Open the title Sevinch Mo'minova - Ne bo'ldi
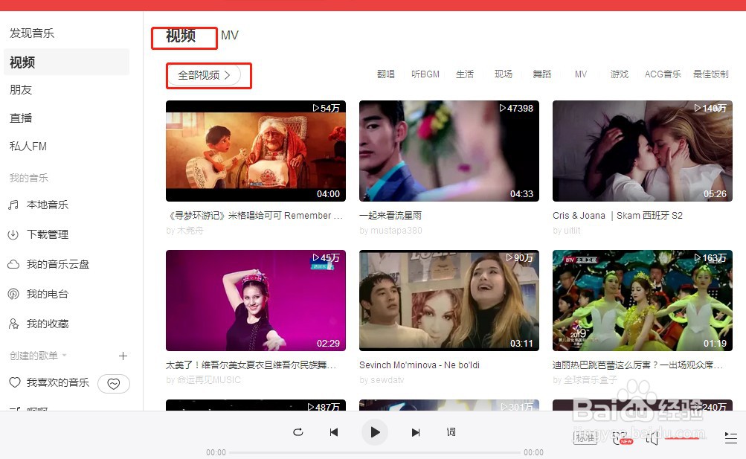746x459 pixels. point(419,365)
